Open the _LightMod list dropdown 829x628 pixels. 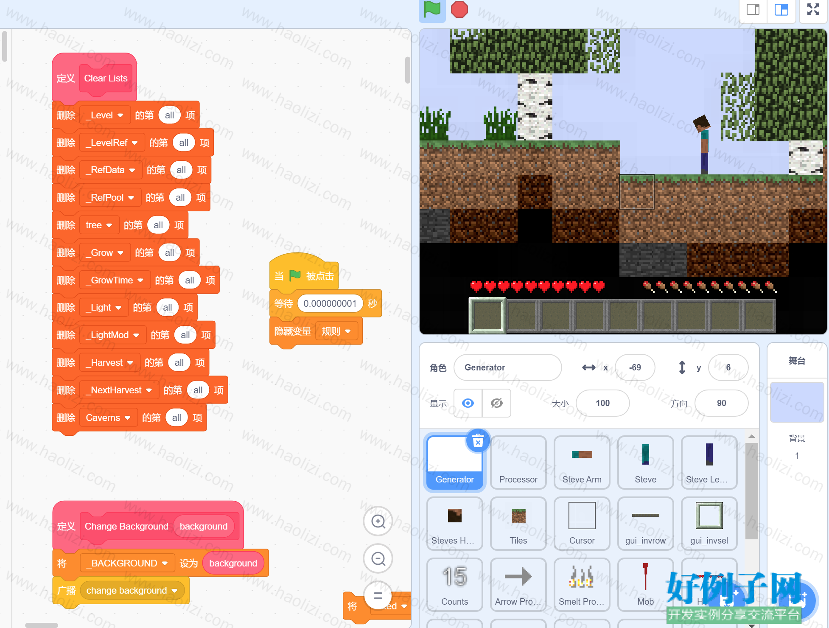(x=113, y=335)
